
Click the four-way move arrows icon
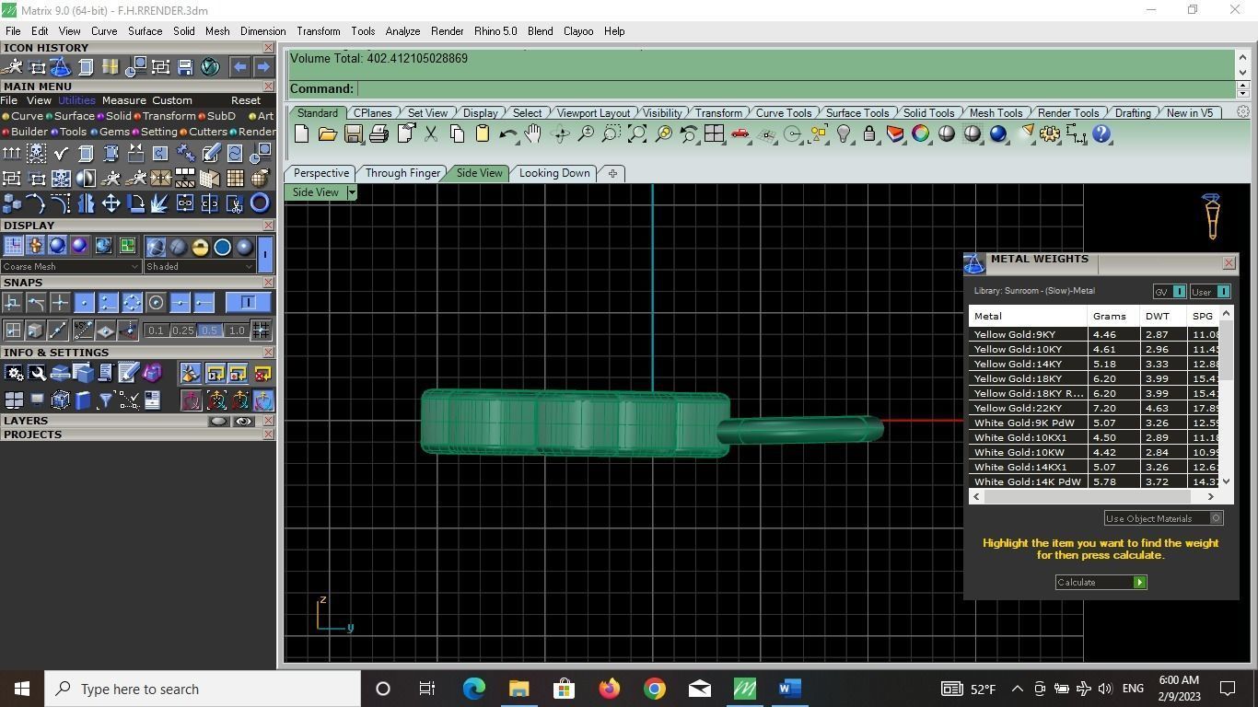tap(111, 203)
